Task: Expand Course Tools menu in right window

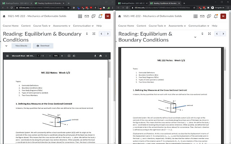Action: pyautogui.click(x=157, y=26)
